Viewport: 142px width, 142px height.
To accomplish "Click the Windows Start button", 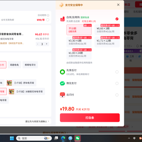I will (12, 138).
